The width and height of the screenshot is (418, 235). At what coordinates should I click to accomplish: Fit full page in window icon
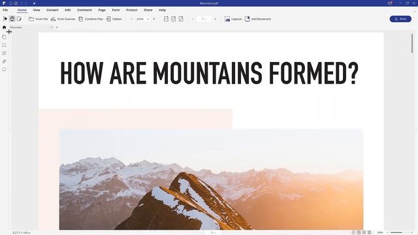(174, 19)
